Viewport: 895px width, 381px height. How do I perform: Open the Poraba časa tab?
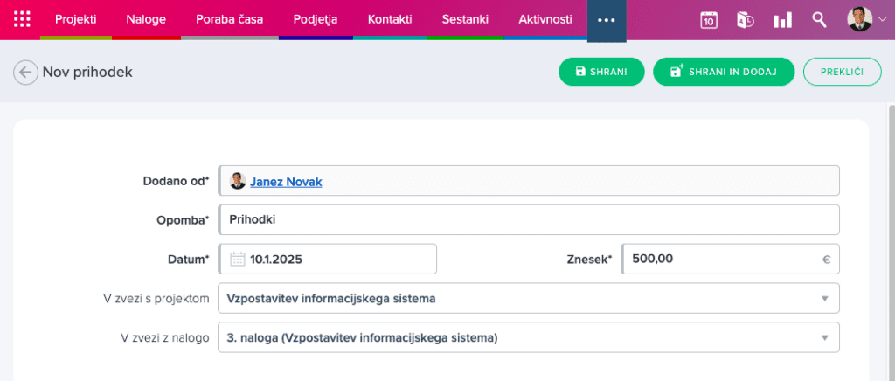(x=229, y=19)
